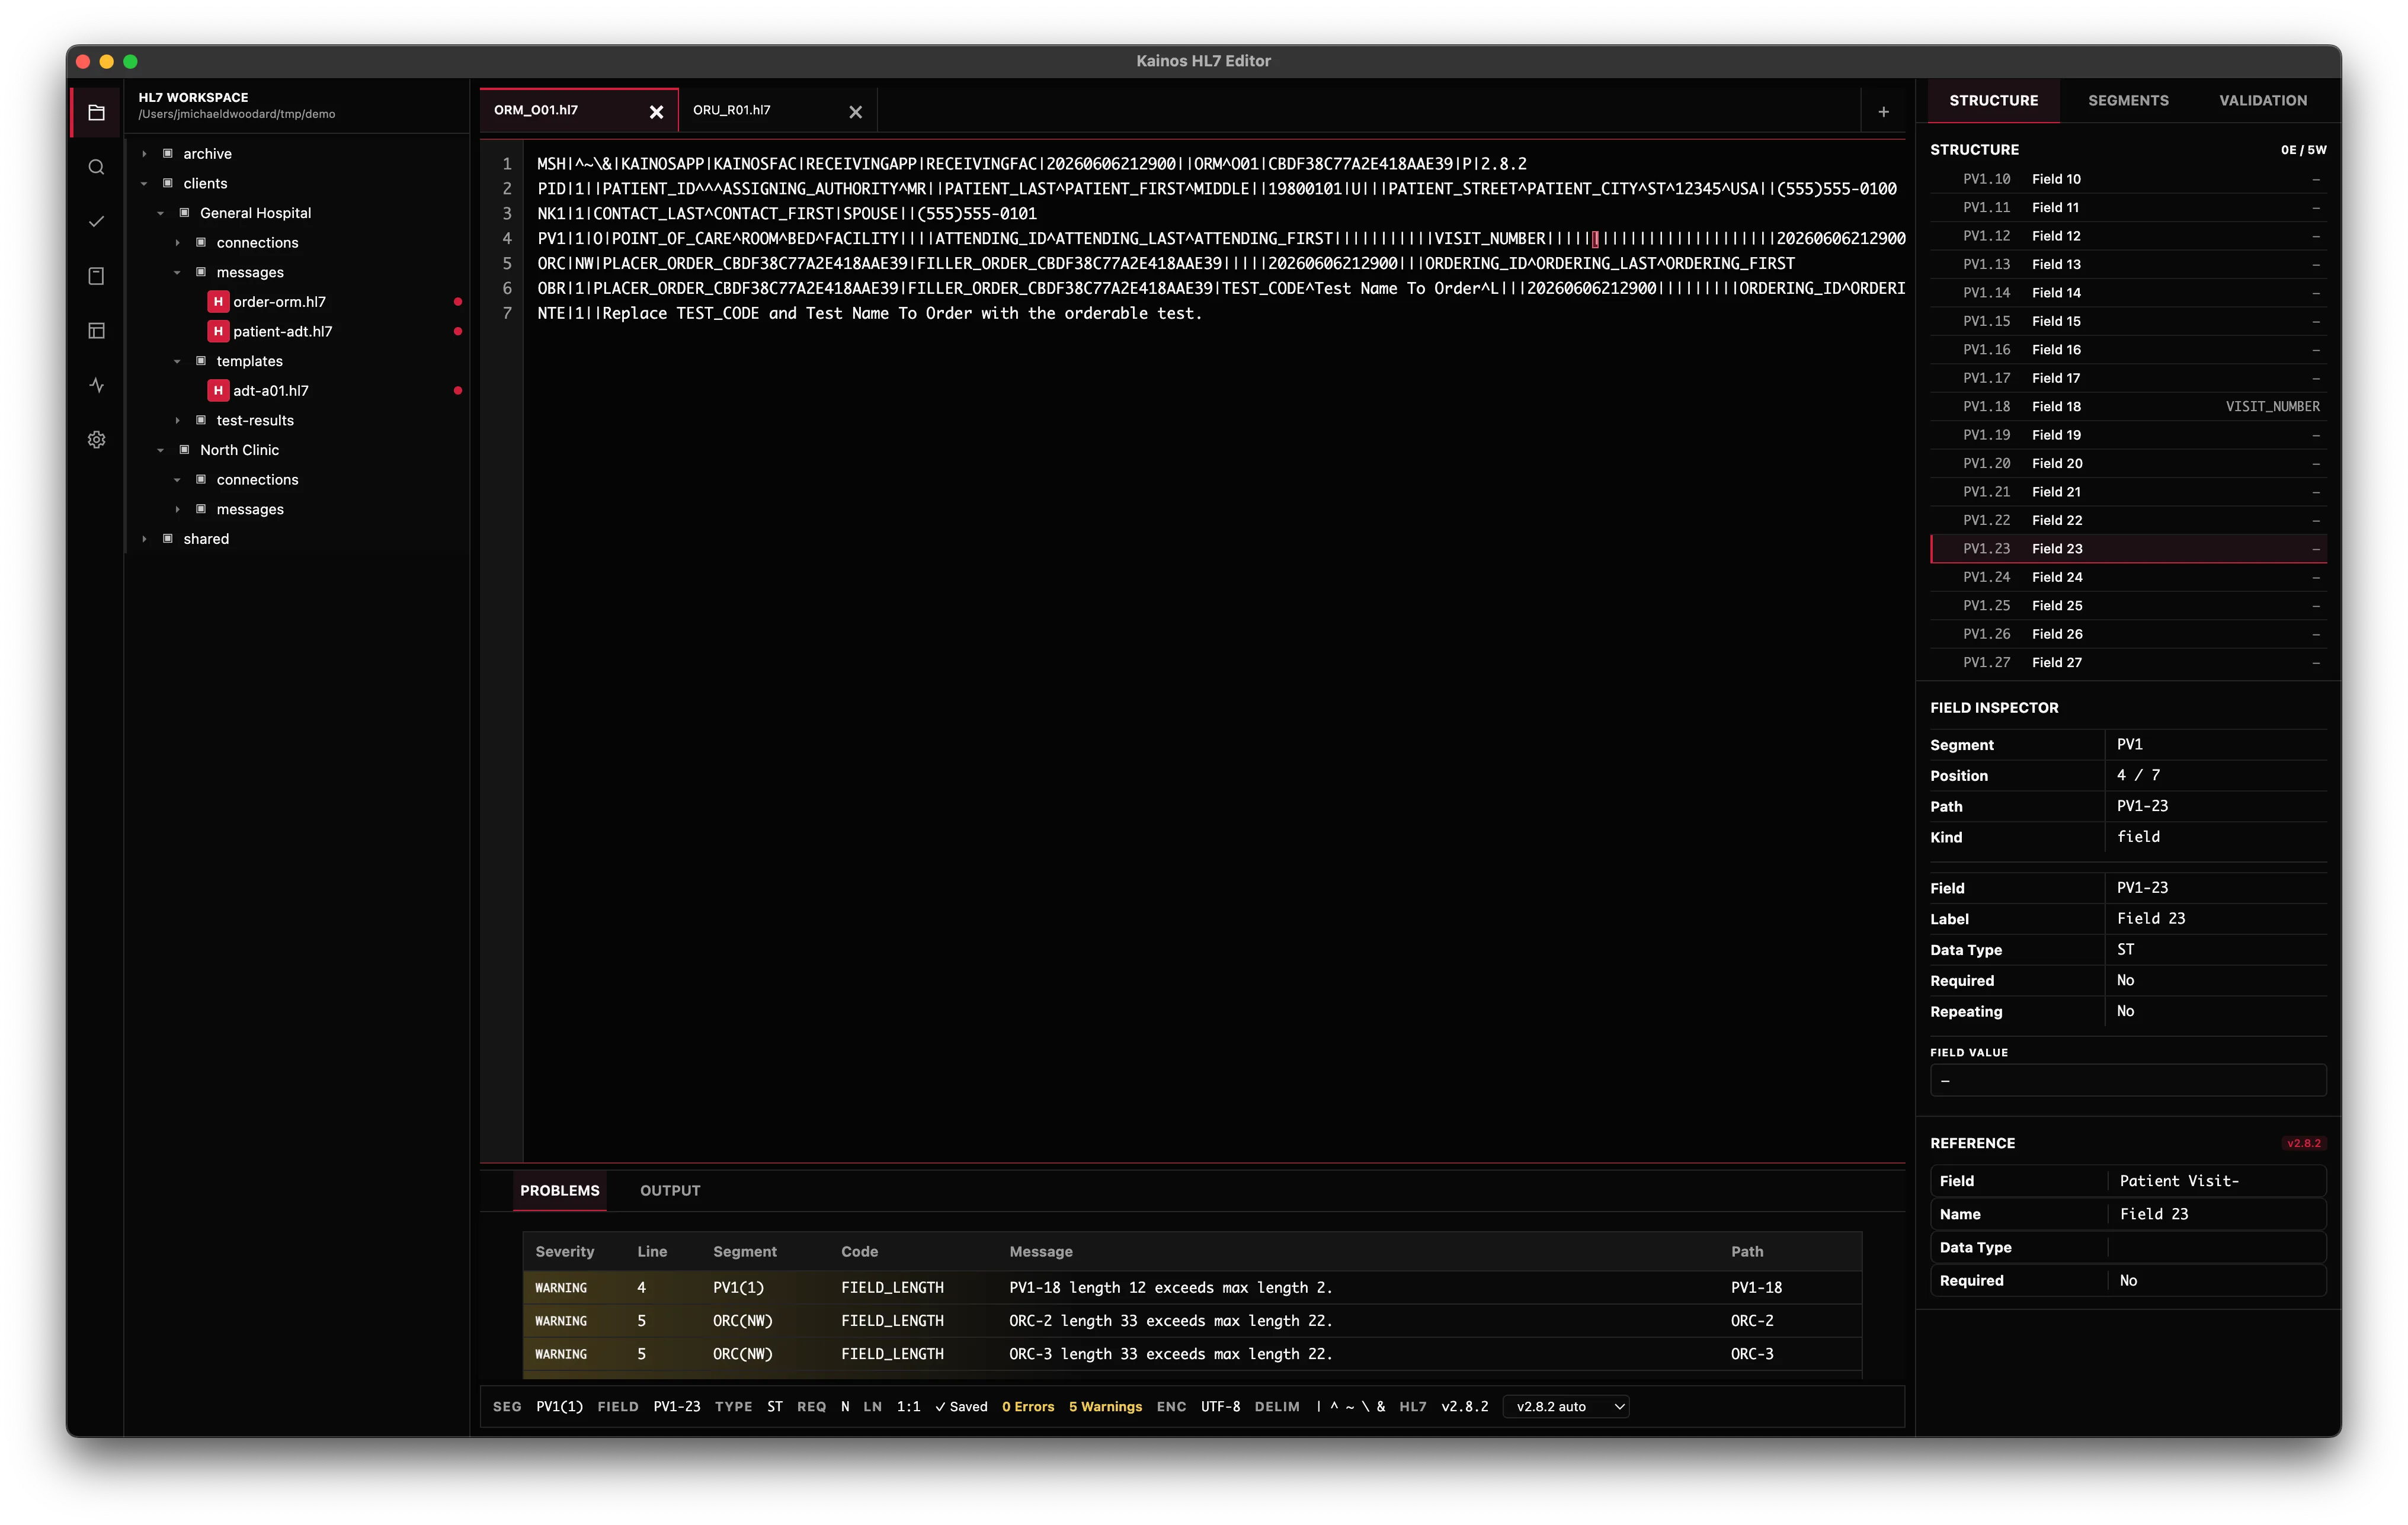
Task: Collapse the North Clinic folder
Action: tap(160, 449)
